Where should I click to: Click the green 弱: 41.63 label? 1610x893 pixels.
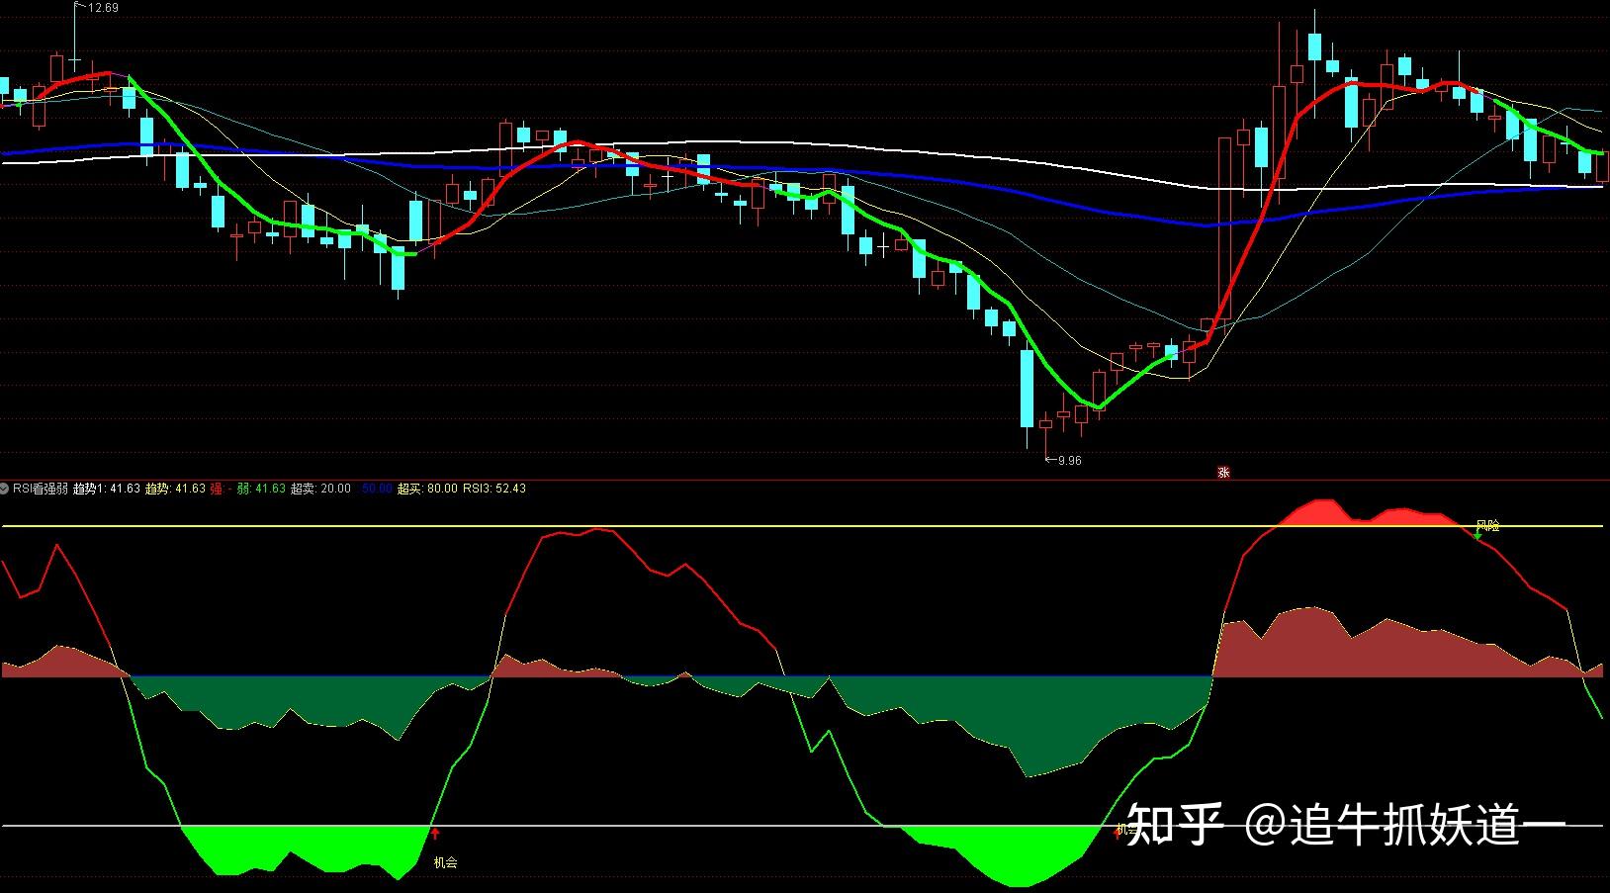pyautogui.click(x=261, y=489)
